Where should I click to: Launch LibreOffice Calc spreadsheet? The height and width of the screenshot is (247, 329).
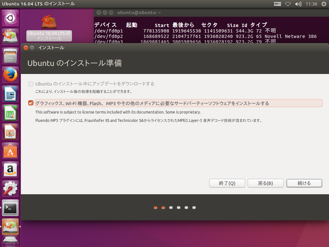tap(10, 113)
